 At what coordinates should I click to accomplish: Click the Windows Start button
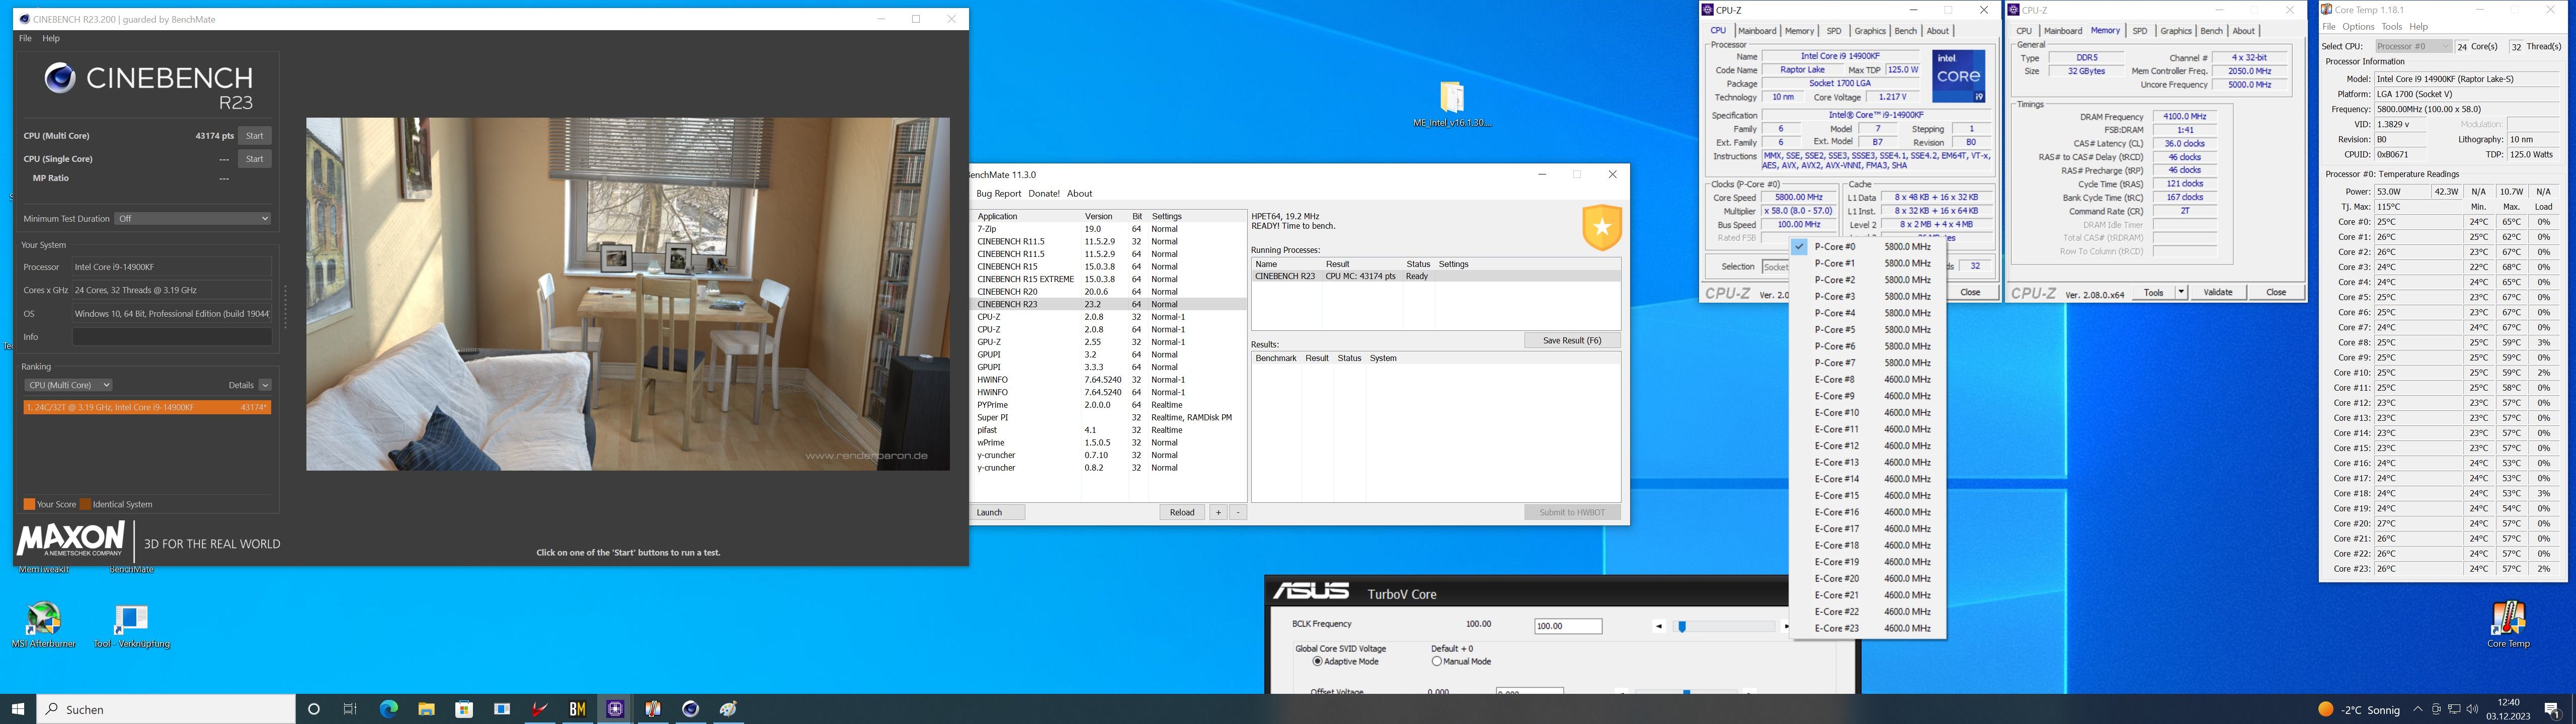(18, 709)
